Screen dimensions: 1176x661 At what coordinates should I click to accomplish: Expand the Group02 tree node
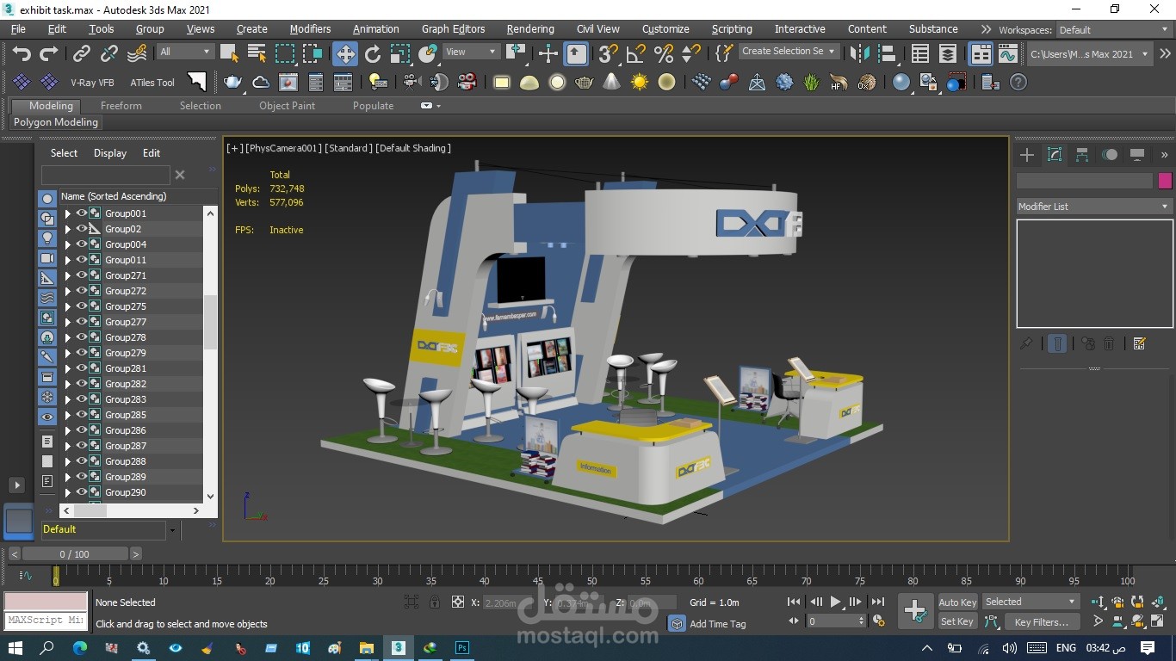tap(67, 229)
